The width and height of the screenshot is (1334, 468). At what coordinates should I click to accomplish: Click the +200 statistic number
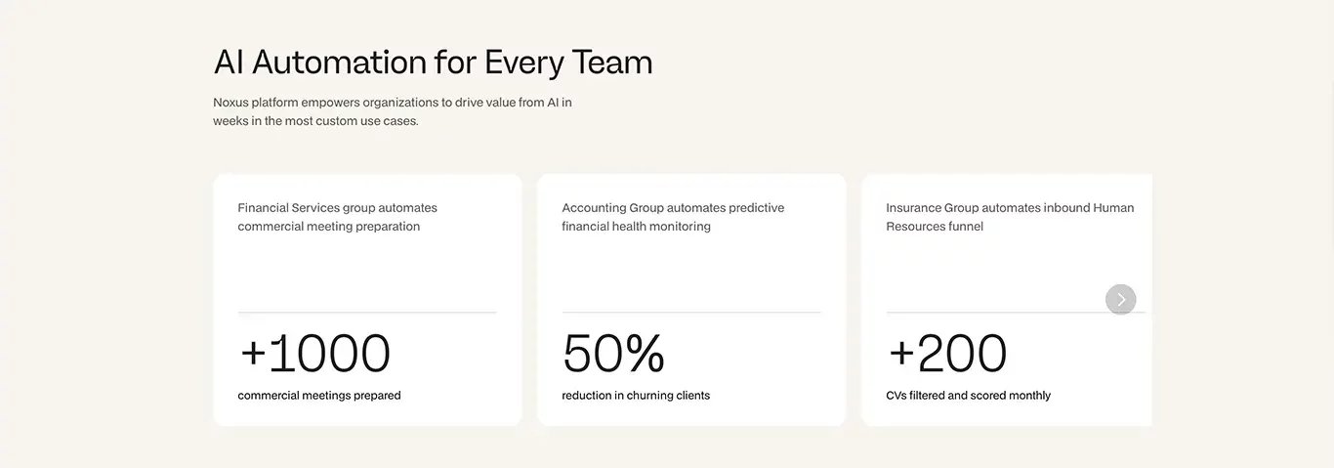(x=947, y=353)
